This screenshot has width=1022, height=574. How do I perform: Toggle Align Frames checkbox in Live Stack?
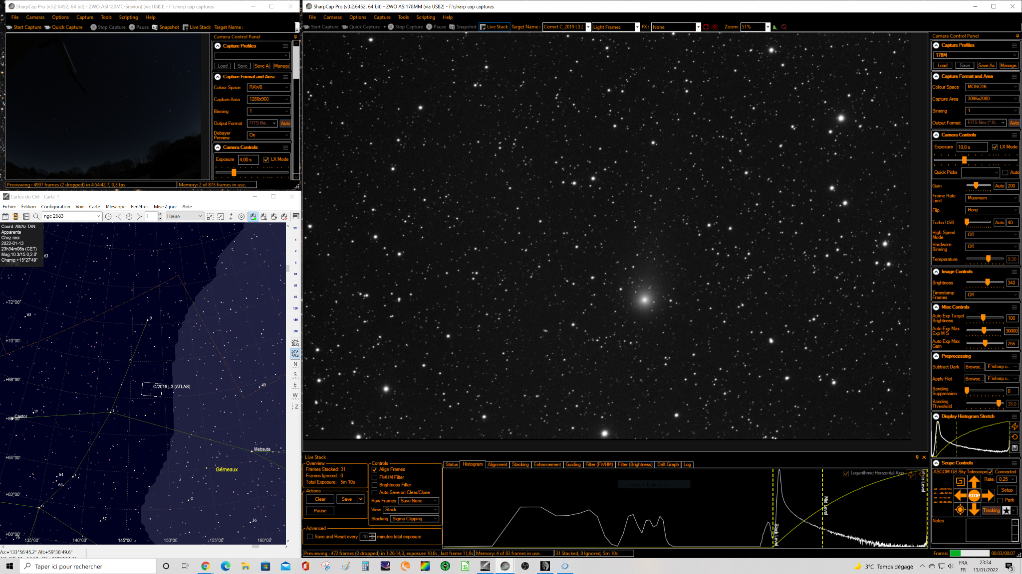pos(374,469)
